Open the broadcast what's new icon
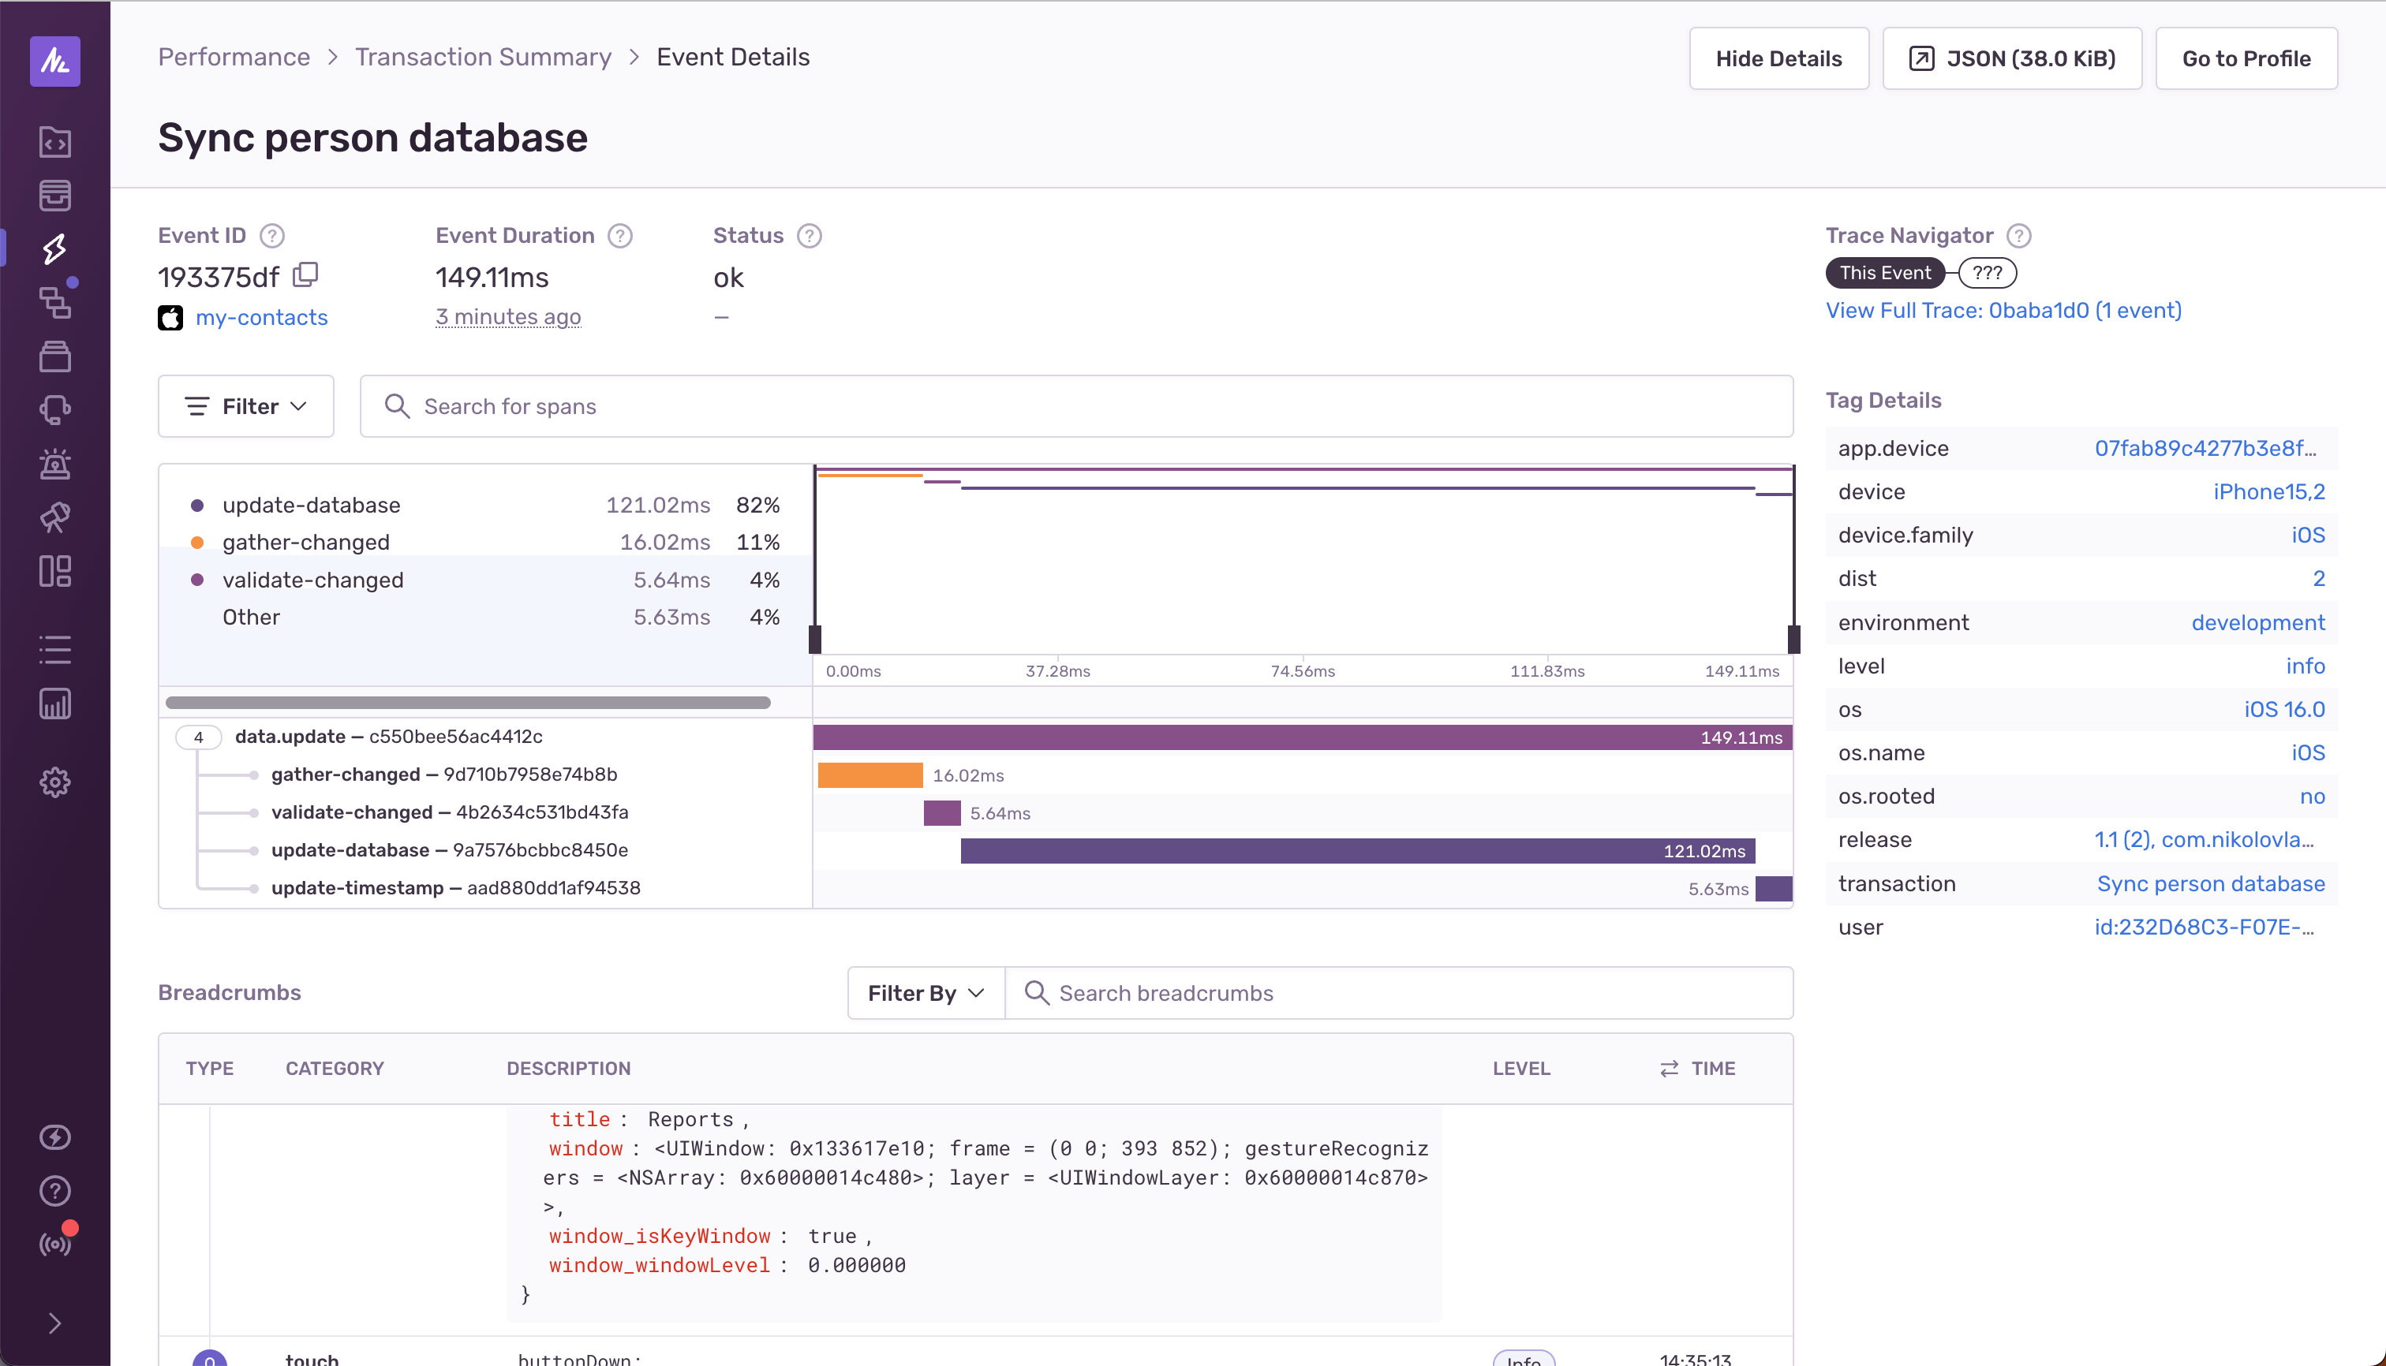 click(54, 1244)
